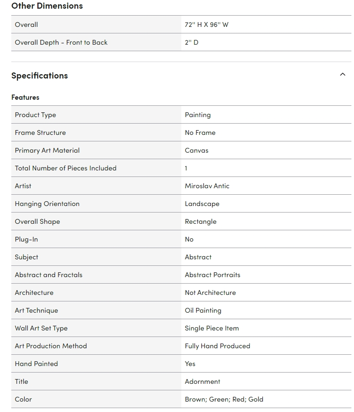
Task: Click the Plug-In row label
Action: coord(26,239)
